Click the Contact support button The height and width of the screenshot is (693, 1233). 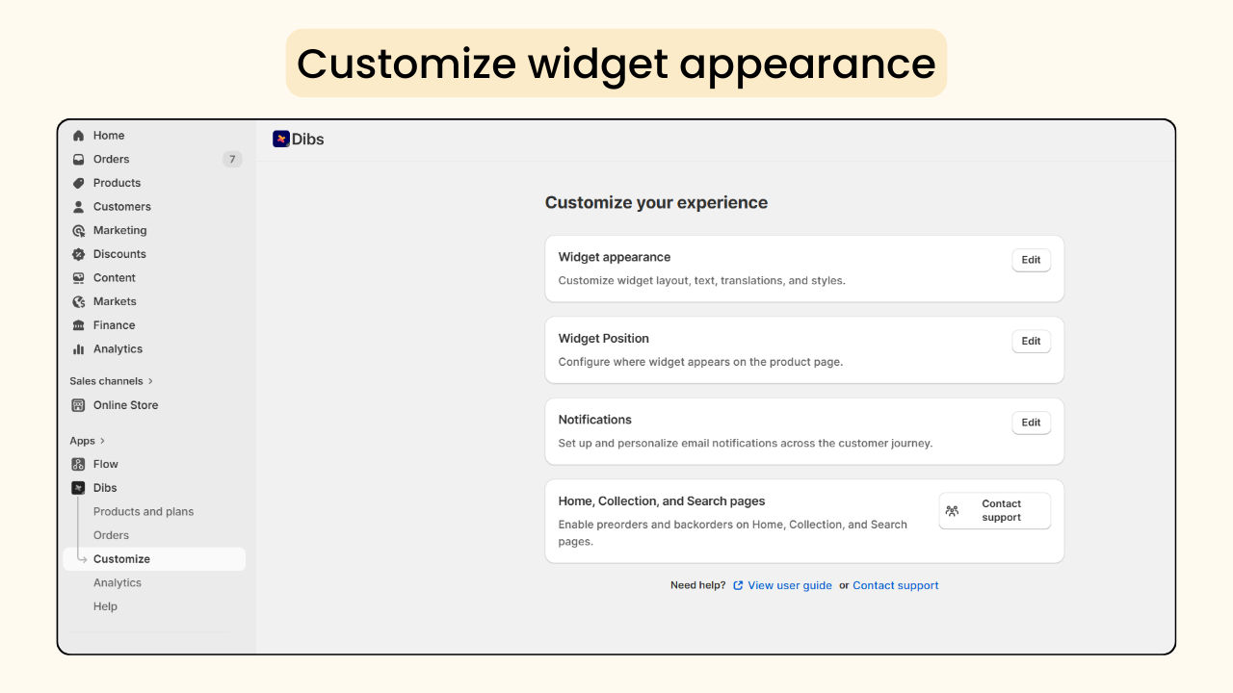(x=994, y=510)
